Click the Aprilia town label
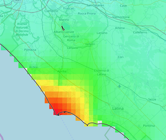The image size is (166, 140). pyautogui.click(x=62, y=71)
